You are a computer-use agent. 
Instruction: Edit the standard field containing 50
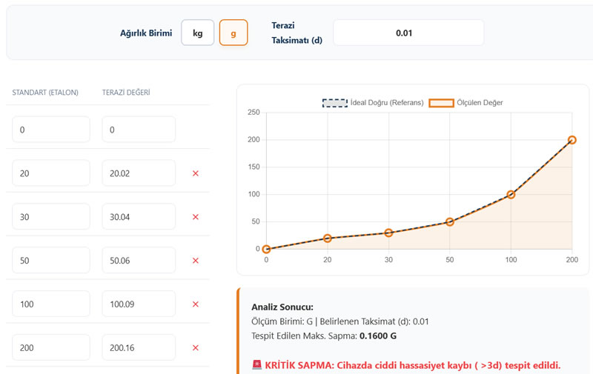coord(51,260)
